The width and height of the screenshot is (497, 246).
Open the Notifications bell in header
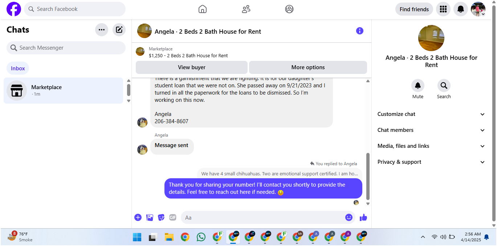pyautogui.click(x=460, y=9)
